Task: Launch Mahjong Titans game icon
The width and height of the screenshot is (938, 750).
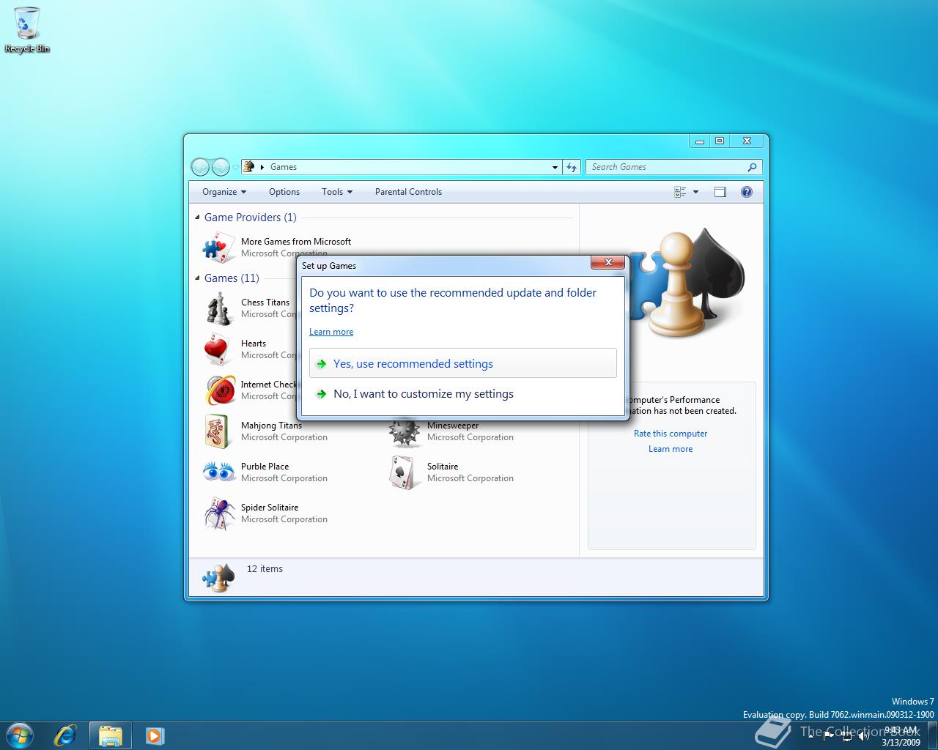Action: [x=218, y=431]
